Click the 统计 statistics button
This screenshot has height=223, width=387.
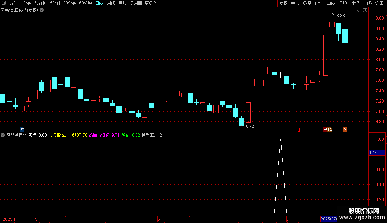(319, 3)
